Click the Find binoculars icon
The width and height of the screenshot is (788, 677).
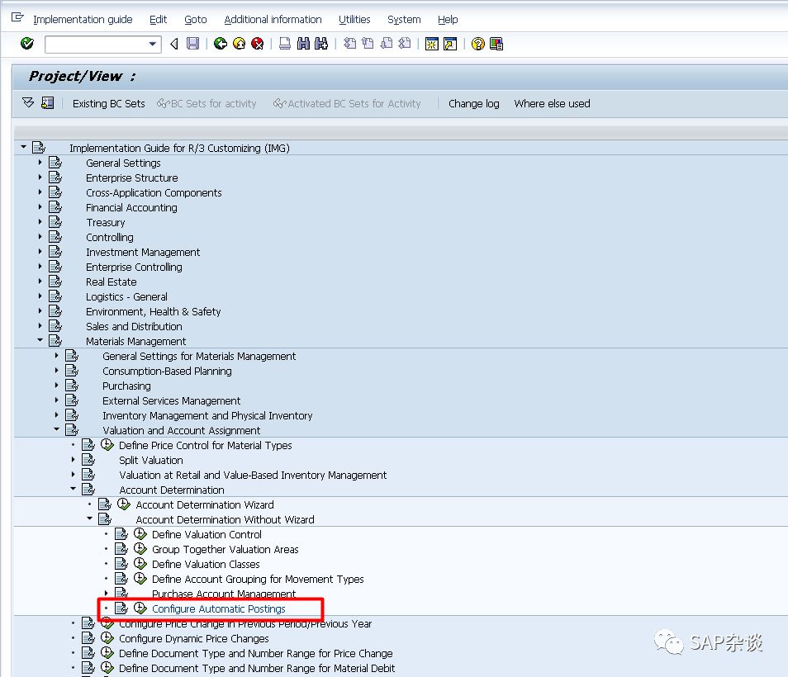303,44
